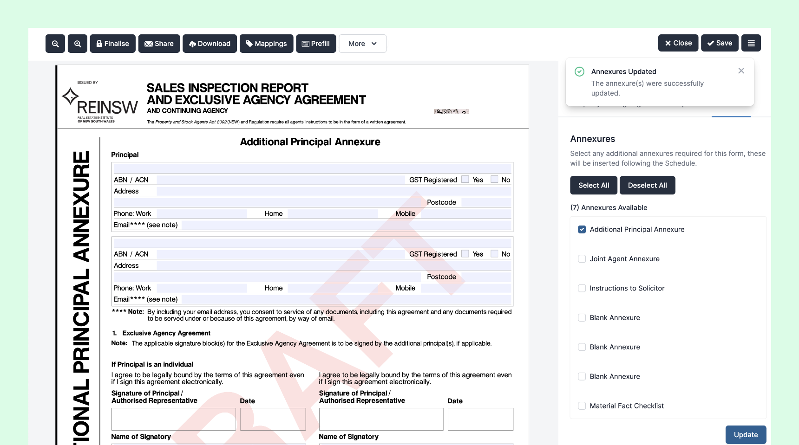This screenshot has height=445, width=799.
Task: Finalise the form with lock button
Action: (x=112, y=44)
